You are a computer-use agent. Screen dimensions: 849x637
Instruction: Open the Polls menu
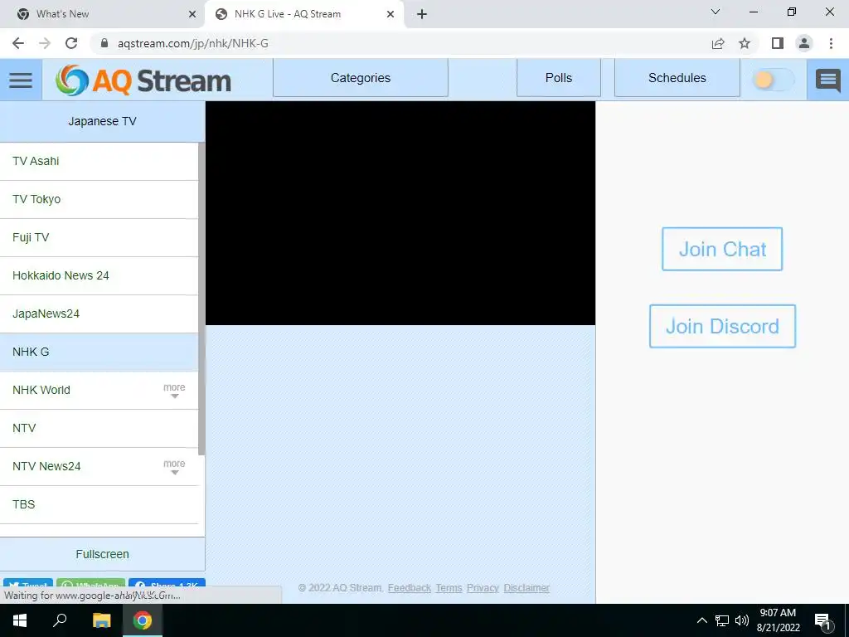[559, 78]
